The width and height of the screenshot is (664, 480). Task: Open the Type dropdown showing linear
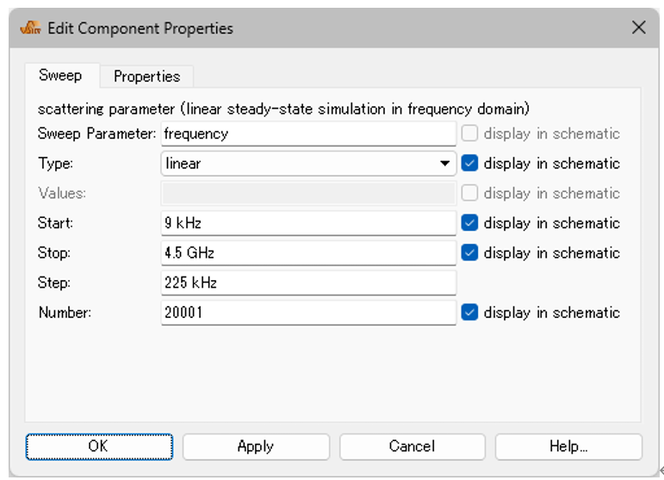pos(308,163)
